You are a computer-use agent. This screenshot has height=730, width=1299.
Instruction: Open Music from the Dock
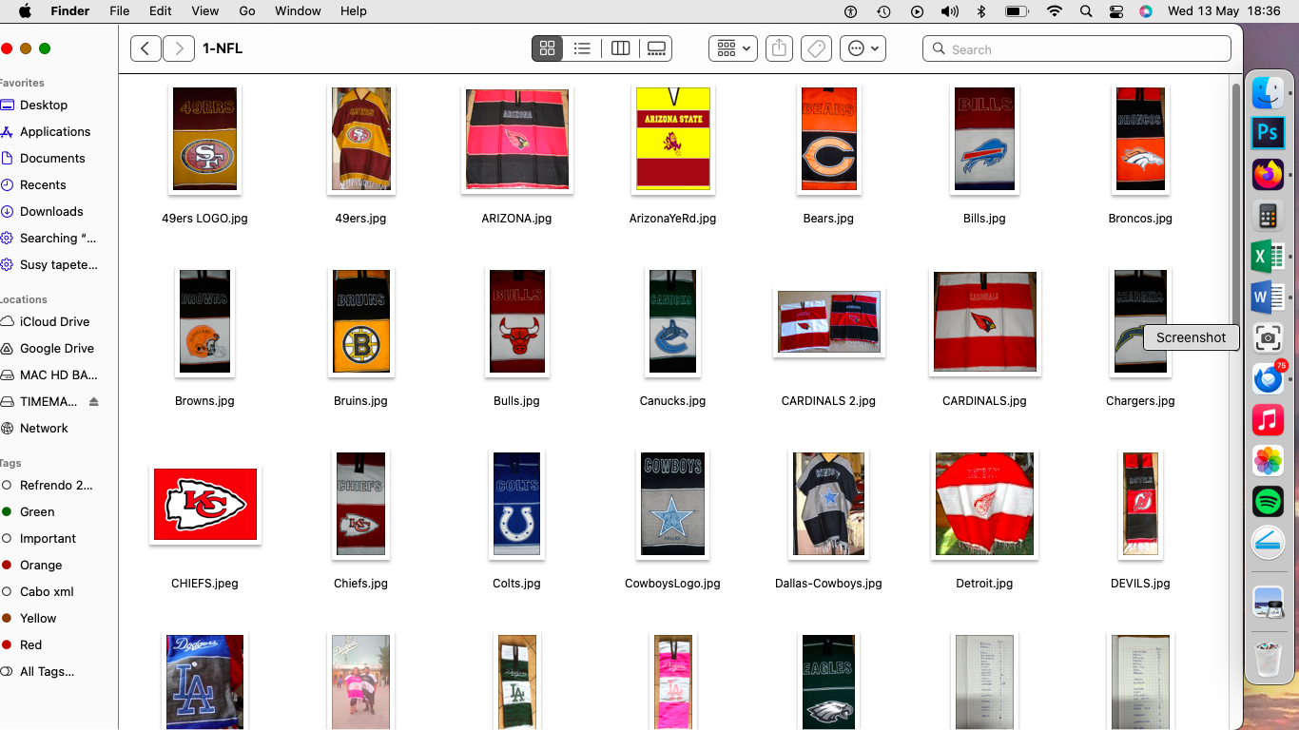pyautogui.click(x=1268, y=419)
